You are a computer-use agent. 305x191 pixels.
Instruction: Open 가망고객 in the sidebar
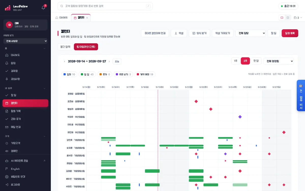point(25,143)
